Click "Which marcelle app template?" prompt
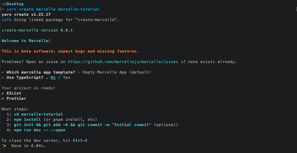Viewport: 297px width, 153px height. pos(41,72)
